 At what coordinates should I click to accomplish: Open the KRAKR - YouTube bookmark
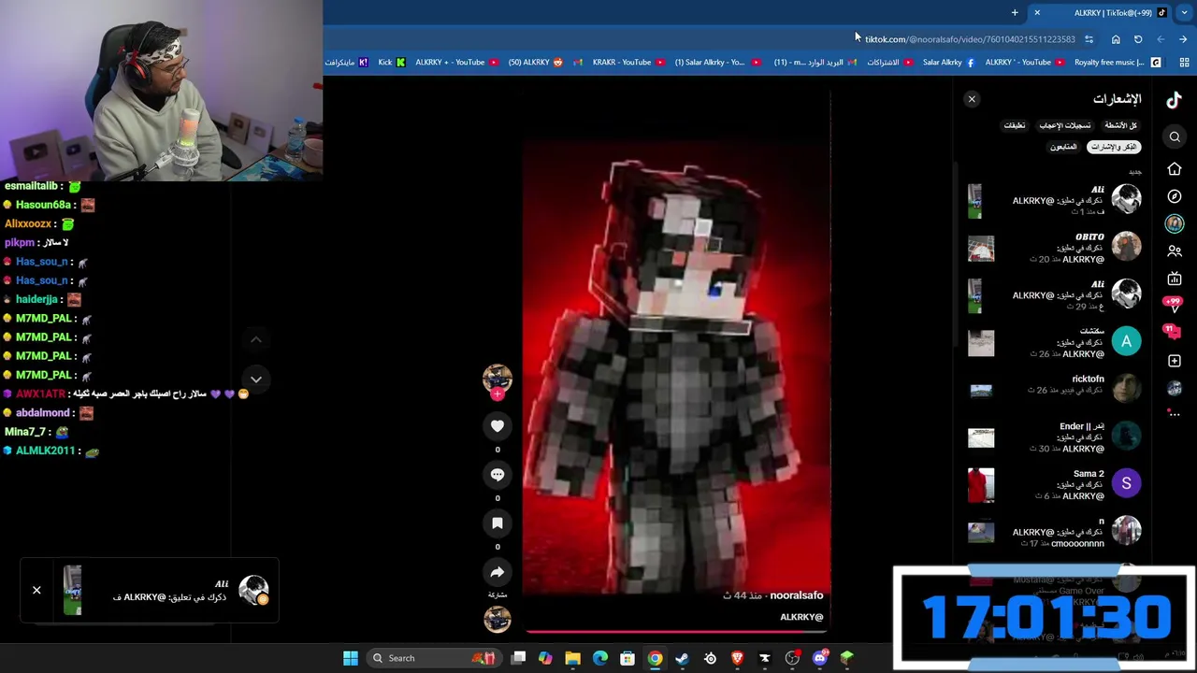(628, 63)
